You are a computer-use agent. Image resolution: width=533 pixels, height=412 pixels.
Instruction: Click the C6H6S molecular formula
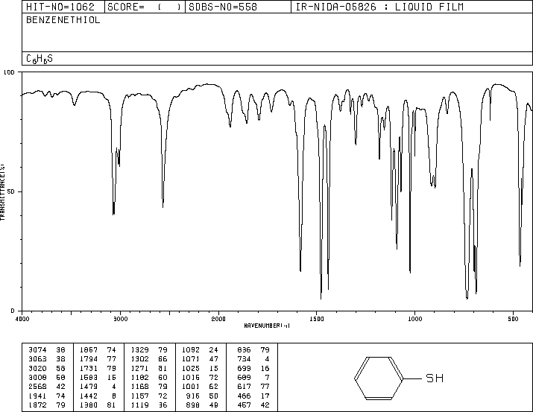coord(40,59)
